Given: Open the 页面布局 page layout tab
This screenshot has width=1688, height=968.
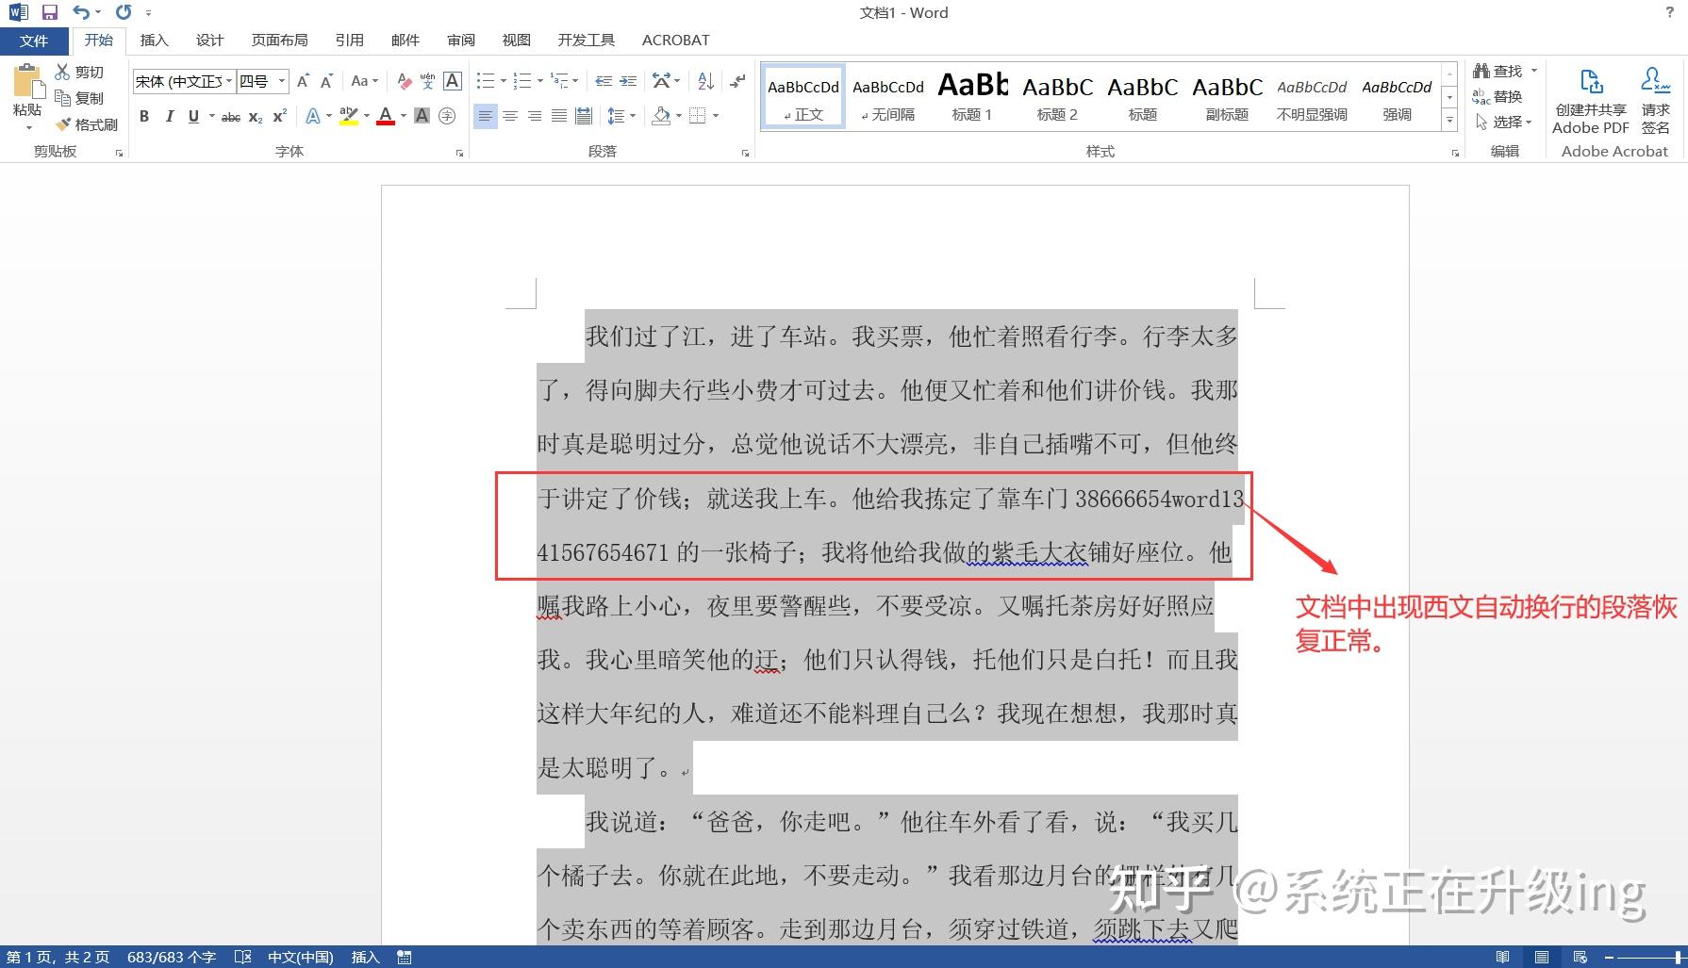Looking at the screenshot, I should point(279,41).
